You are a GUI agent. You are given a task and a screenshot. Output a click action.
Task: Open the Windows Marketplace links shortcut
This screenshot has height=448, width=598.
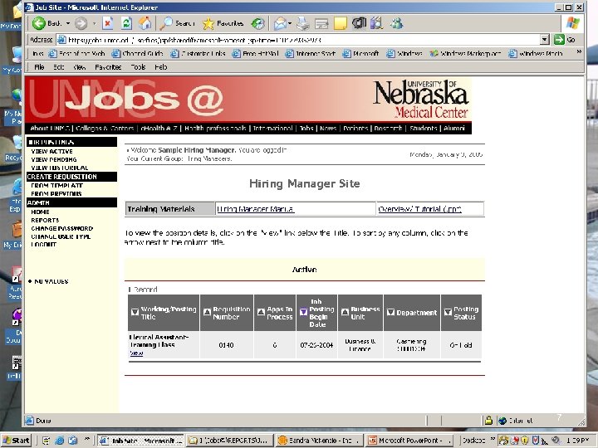465,54
